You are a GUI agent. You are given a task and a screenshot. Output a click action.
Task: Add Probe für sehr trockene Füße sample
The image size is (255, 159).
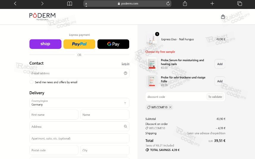pos(220,81)
